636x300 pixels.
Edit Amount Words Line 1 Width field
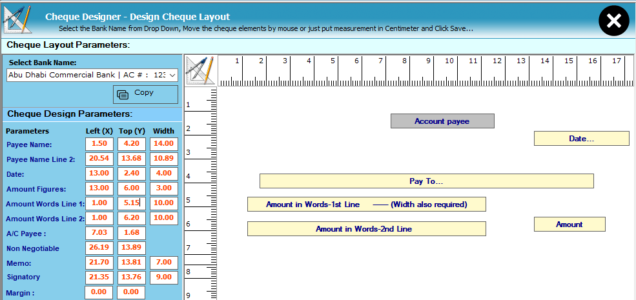(164, 203)
